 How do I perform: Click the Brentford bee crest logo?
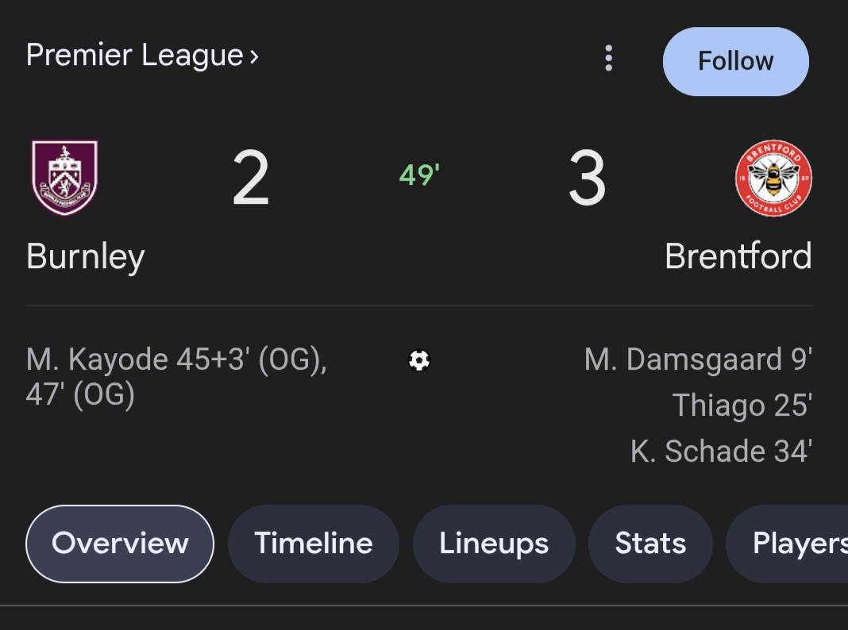pos(773,178)
